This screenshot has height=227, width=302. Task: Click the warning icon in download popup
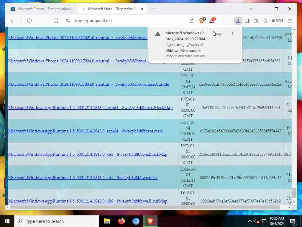[x=158, y=34]
